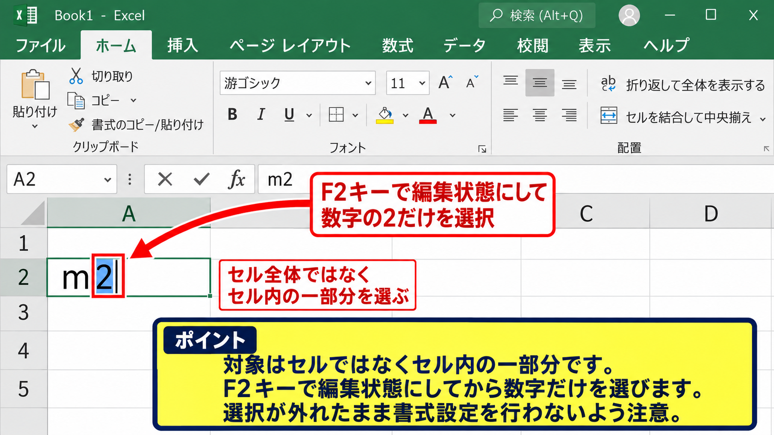Click the 検索 (Alt+Q) search box

pyautogui.click(x=537, y=15)
